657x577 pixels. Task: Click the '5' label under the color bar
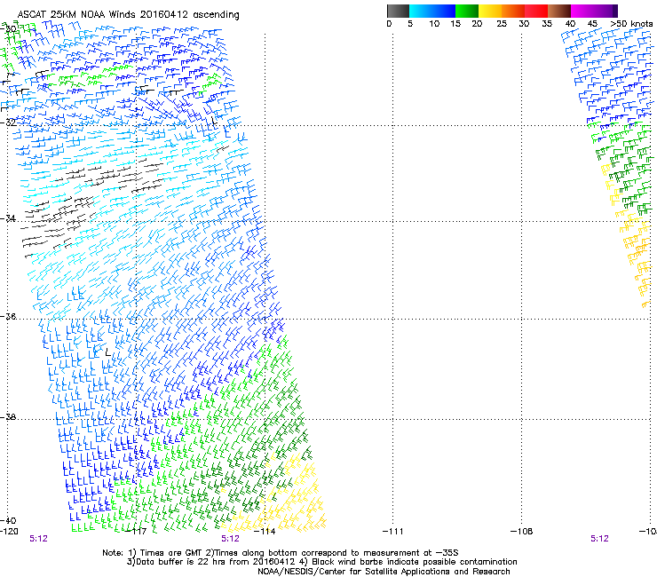(410, 24)
